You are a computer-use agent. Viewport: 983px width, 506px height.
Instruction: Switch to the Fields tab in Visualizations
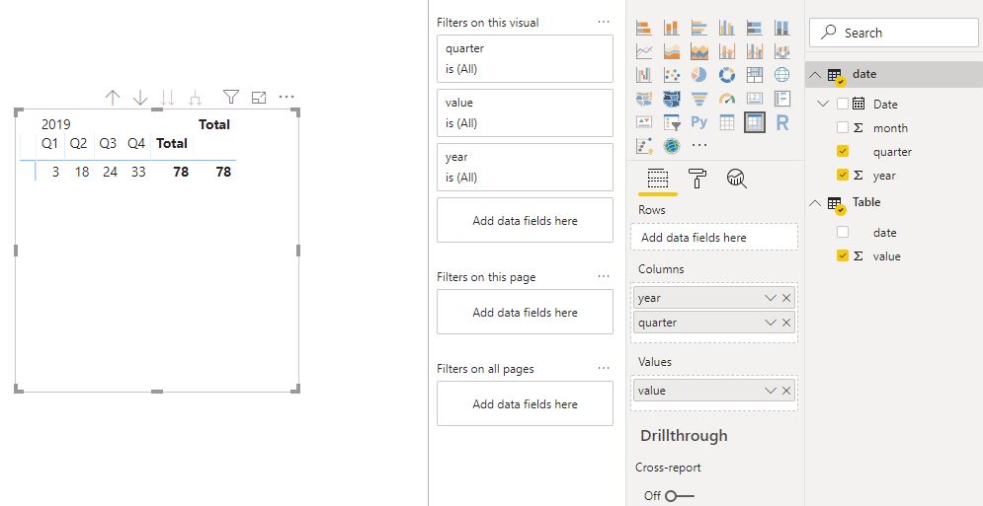point(657,180)
